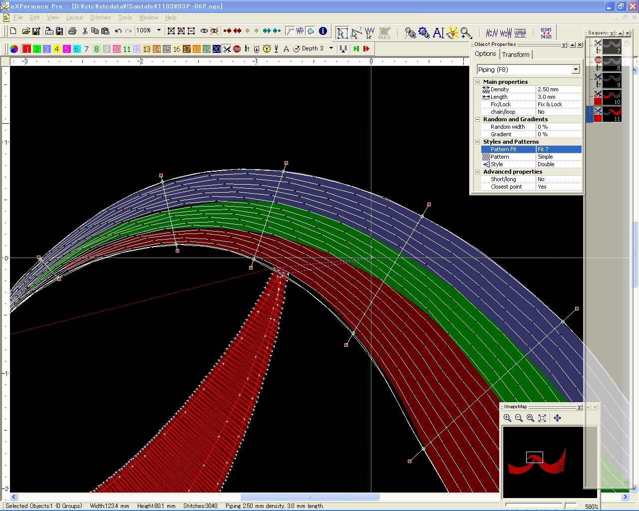Collapse the Styles and Patterns section

click(x=477, y=142)
